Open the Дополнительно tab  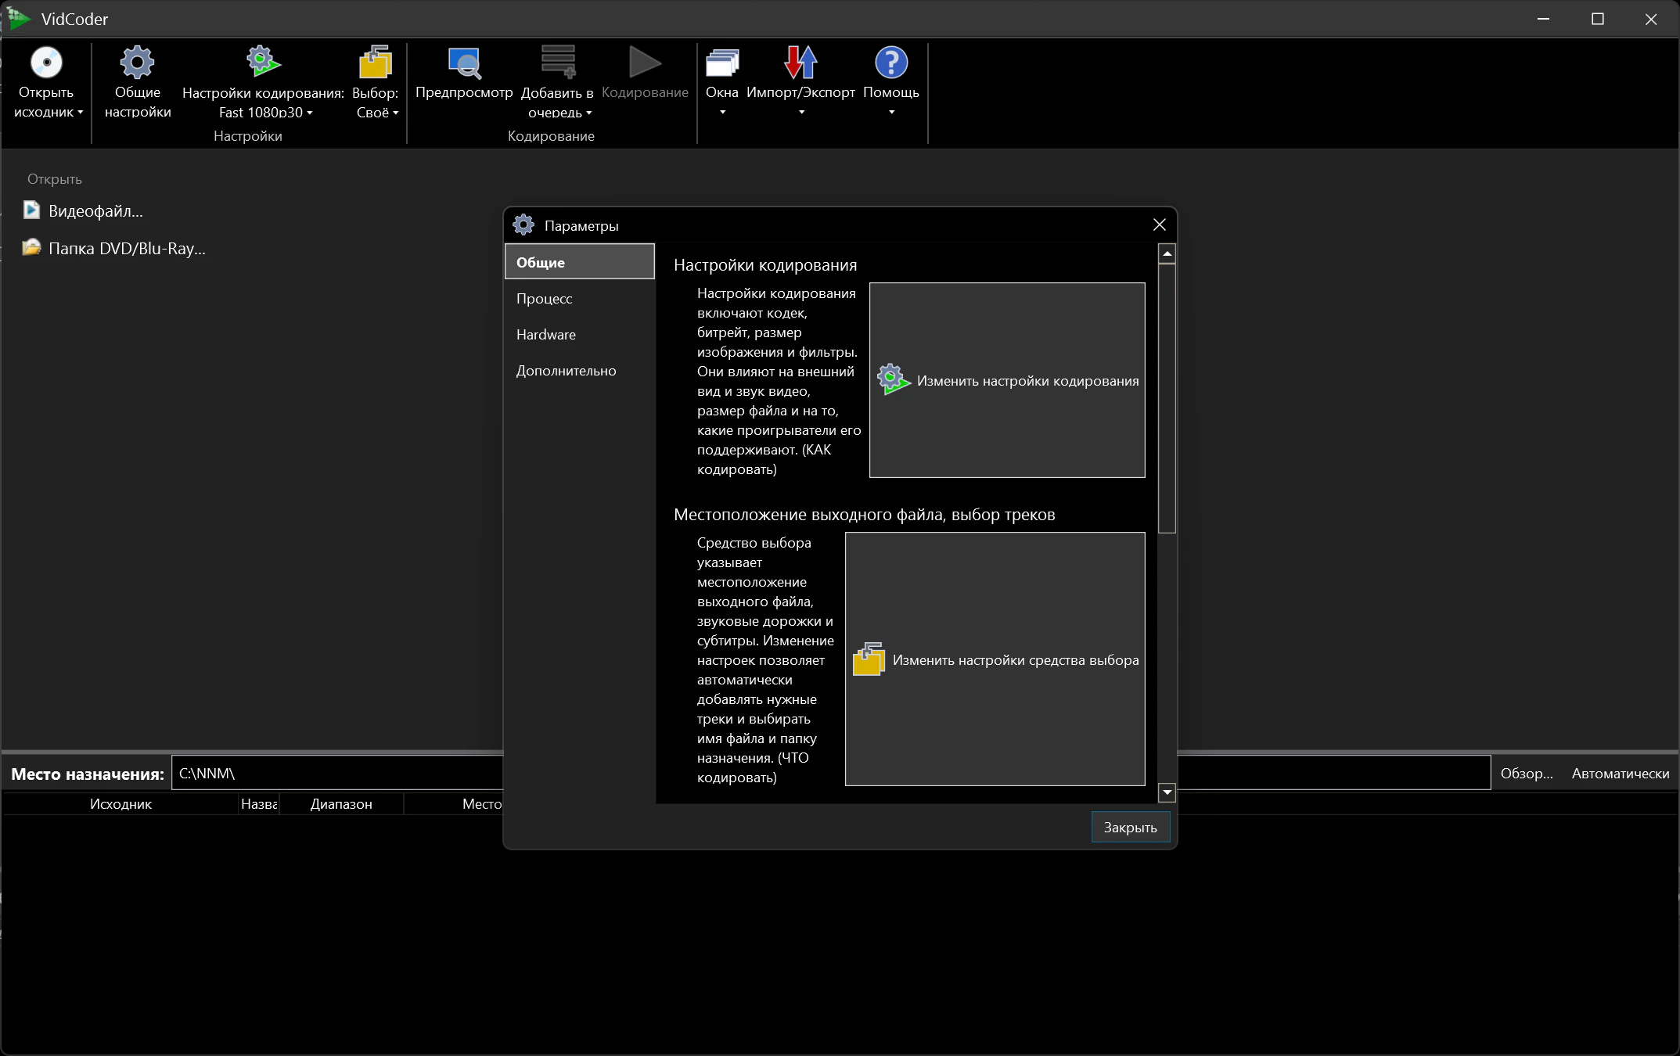[566, 371]
